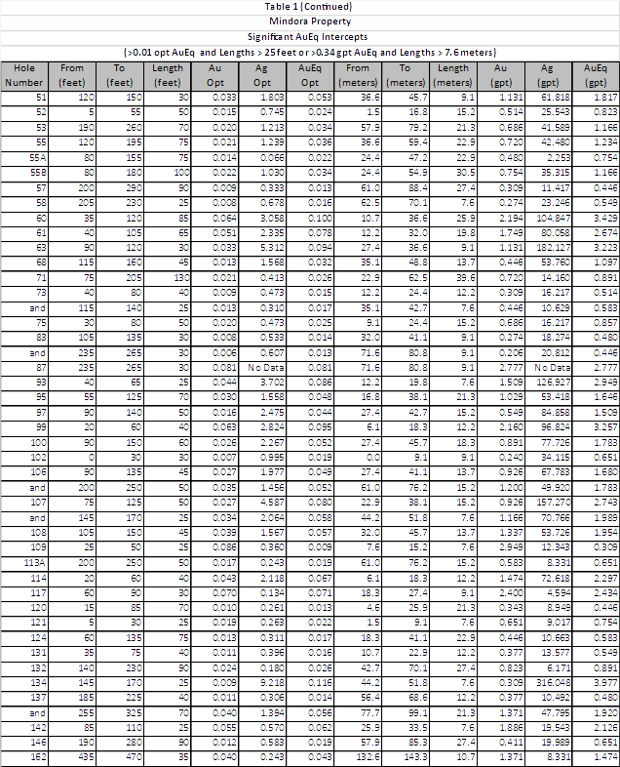This screenshot has width=620, height=767.
Task: Select AuEq gpt value '3.257' for hole 99
Action: pos(605,427)
